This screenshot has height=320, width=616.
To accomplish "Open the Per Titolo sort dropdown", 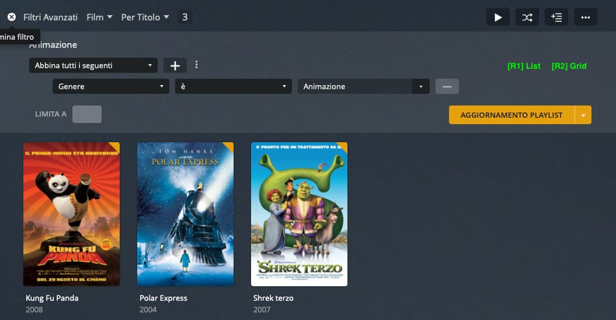I will (145, 17).
